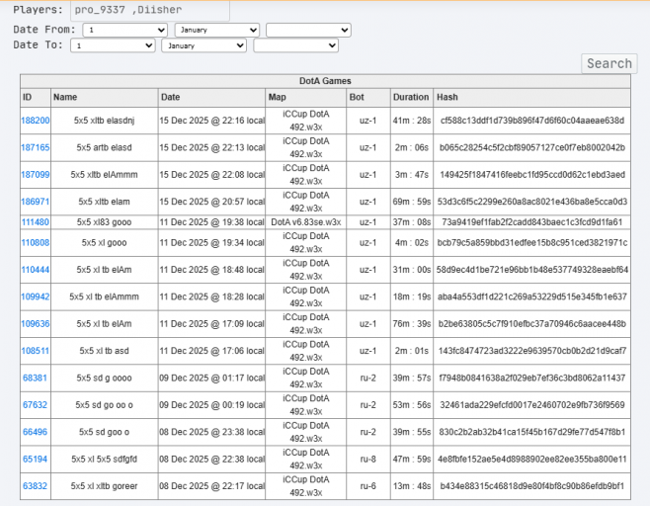Screen dimensions: 650x506
Task: Open game ID 65194 link
Action: click(35, 460)
